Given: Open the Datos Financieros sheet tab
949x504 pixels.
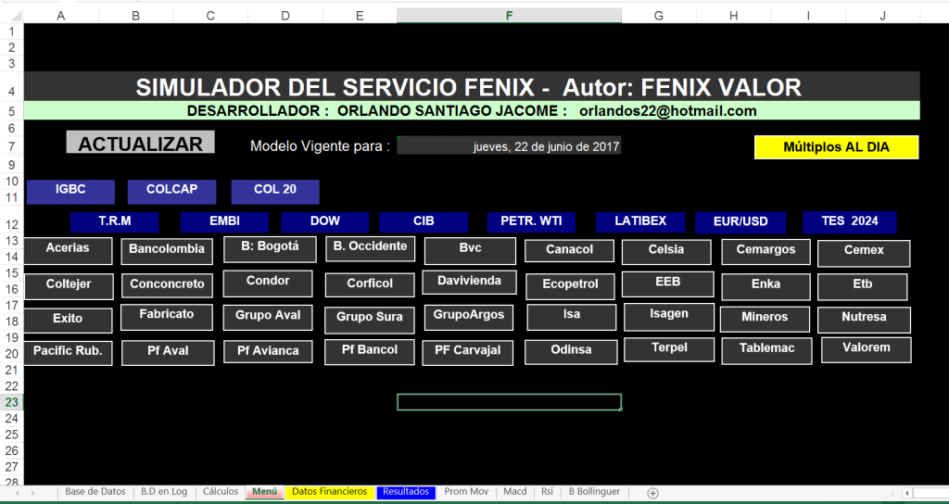Looking at the screenshot, I should 329,492.
